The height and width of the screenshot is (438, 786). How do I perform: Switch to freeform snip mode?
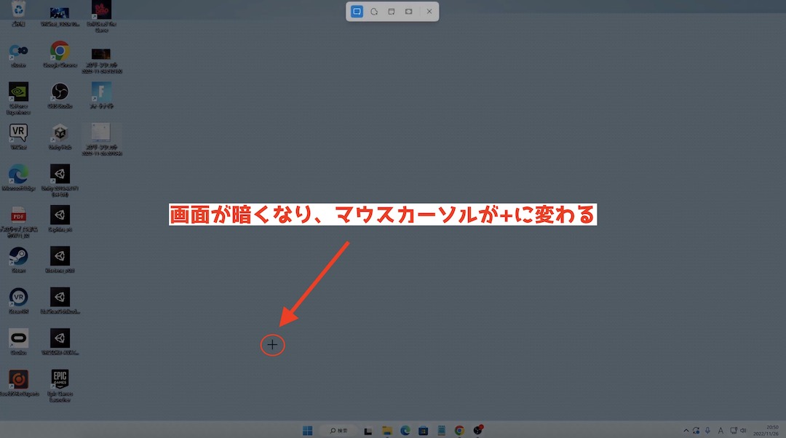coord(373,11)
